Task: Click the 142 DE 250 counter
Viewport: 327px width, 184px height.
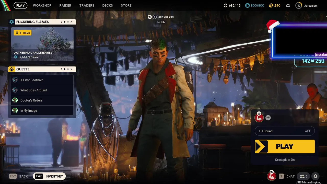Action: pyautogui.click(x=313, y=61)
